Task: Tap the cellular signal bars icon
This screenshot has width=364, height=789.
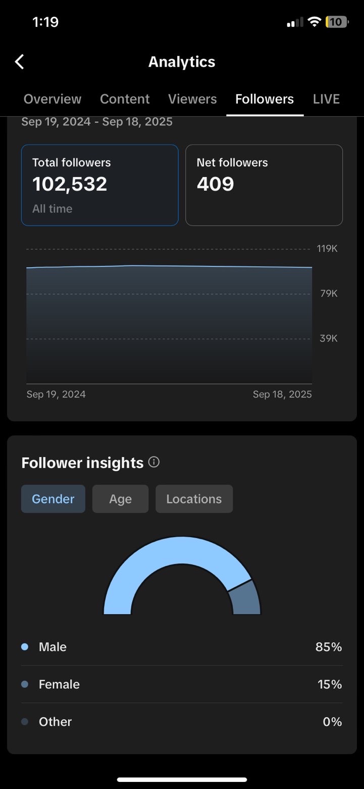Action: point(295,22)
